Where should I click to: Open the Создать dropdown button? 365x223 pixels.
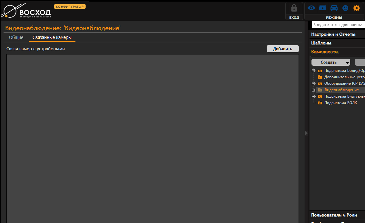tap(330, 63)
